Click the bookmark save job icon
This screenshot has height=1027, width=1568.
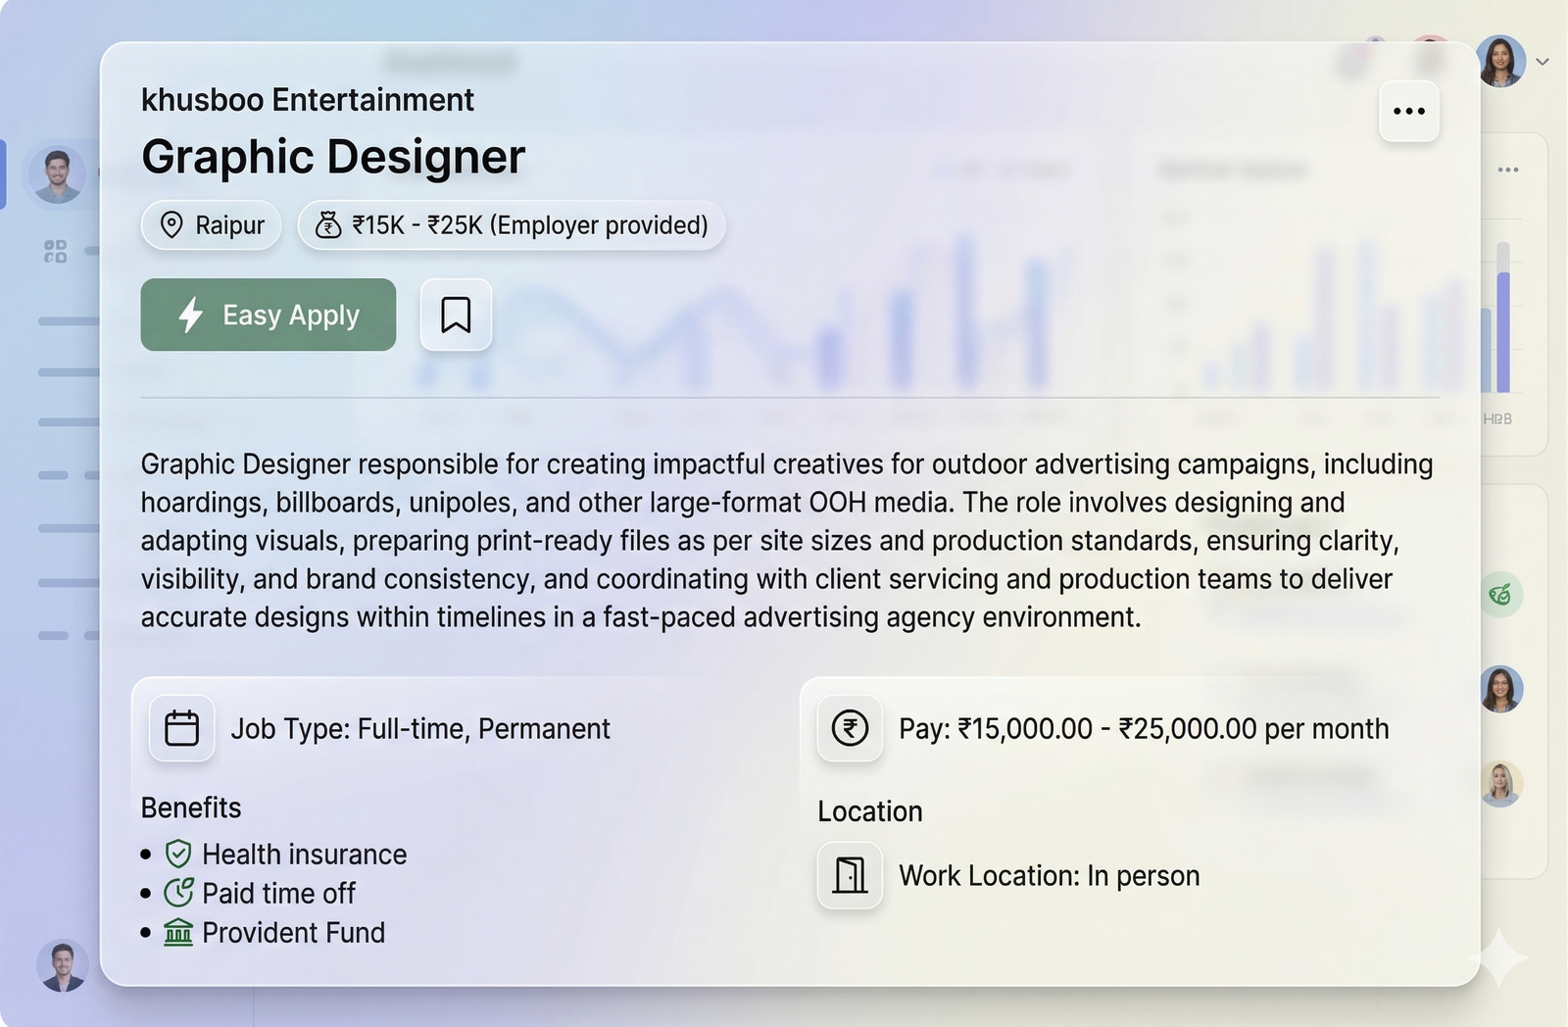click(x=456, y=315)
